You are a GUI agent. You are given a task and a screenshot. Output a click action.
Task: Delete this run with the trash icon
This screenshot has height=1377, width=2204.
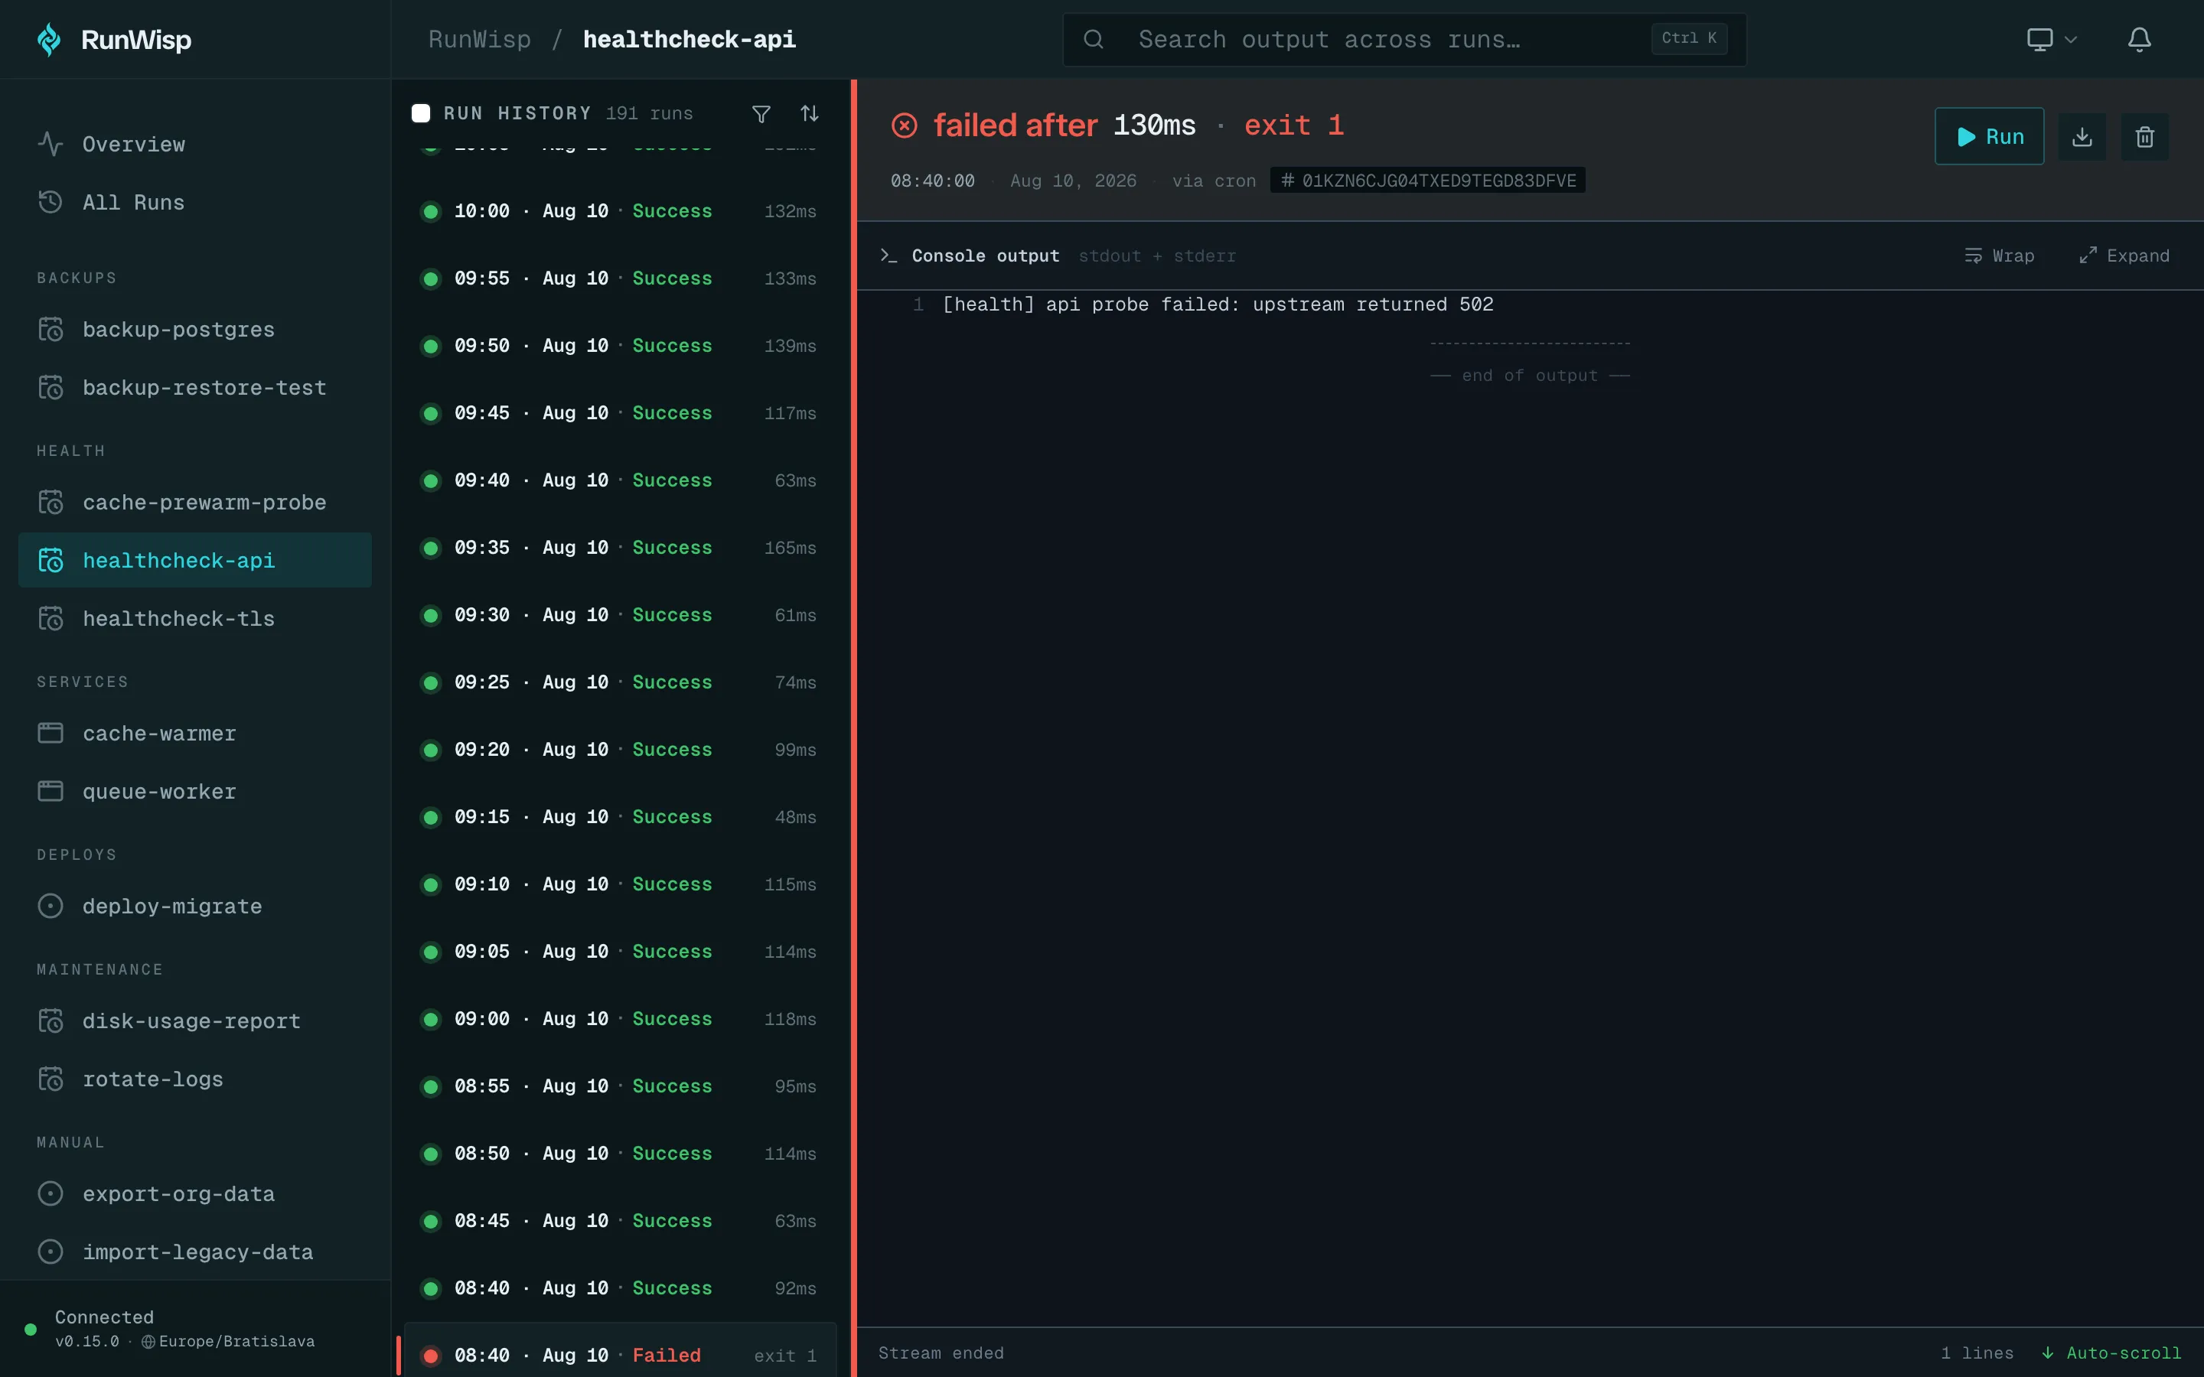point(2145,137)
